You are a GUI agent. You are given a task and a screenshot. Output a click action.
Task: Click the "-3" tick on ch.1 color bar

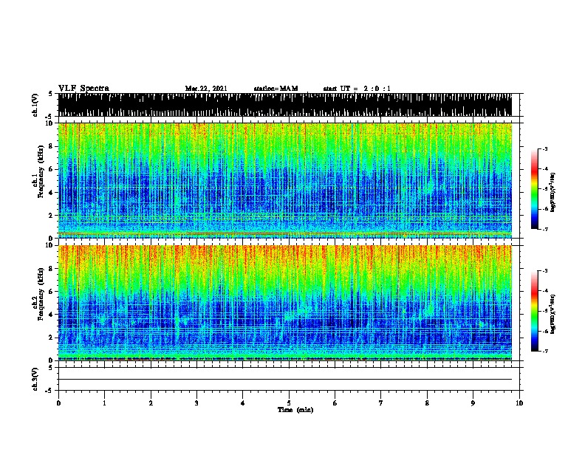coord(544,149)
